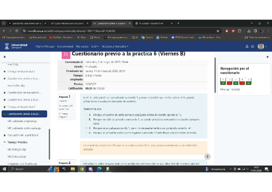Click the course index sidebar scrollbar
The width and height of the screenshot is (272, 192).
pos(49,144)
